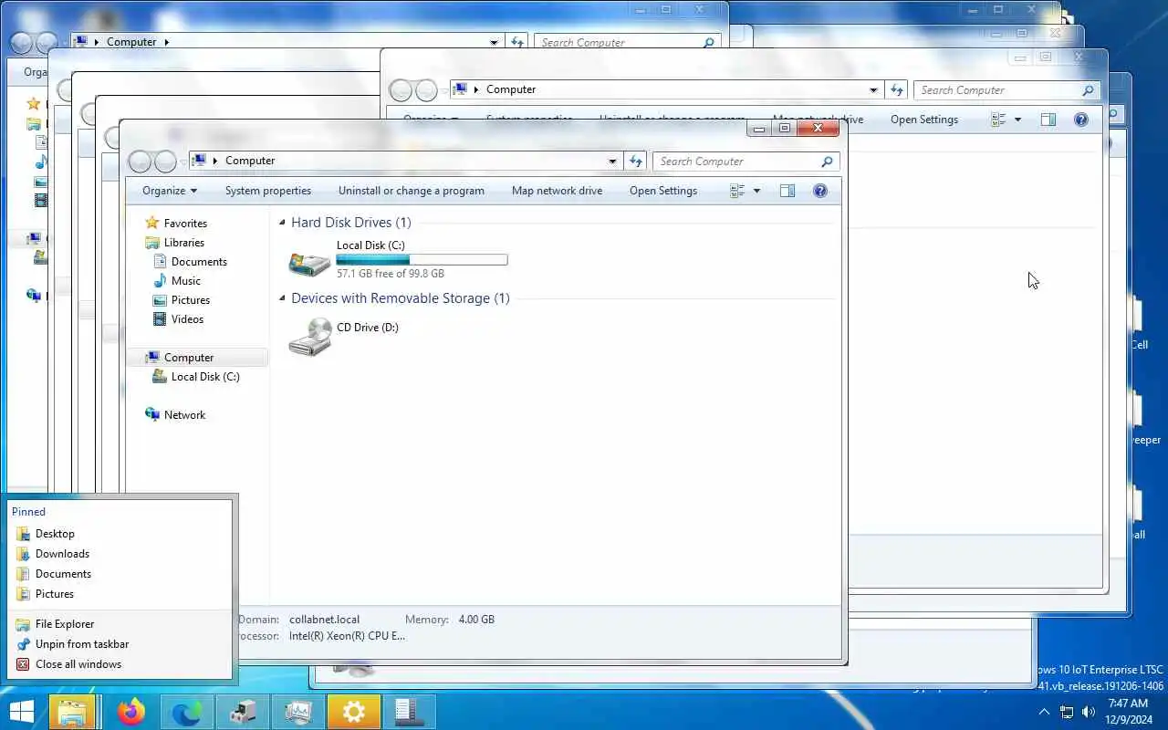The width and height of the screenshot is (1168, 730).
Task: Click Forward arrow in front Computer window
Action: click(165, 162)
